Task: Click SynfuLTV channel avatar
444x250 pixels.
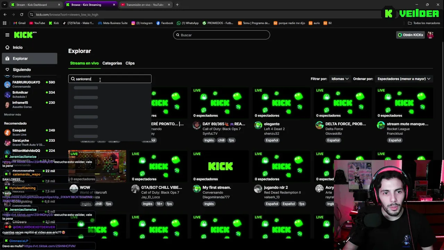Action: 197,125
